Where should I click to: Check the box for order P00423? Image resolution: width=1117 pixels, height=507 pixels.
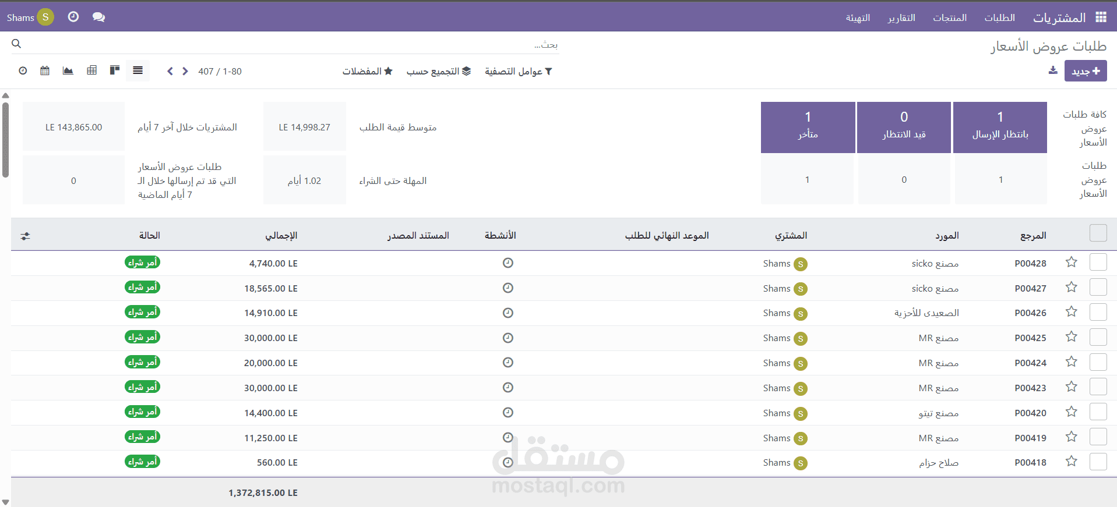point(1098,387)
